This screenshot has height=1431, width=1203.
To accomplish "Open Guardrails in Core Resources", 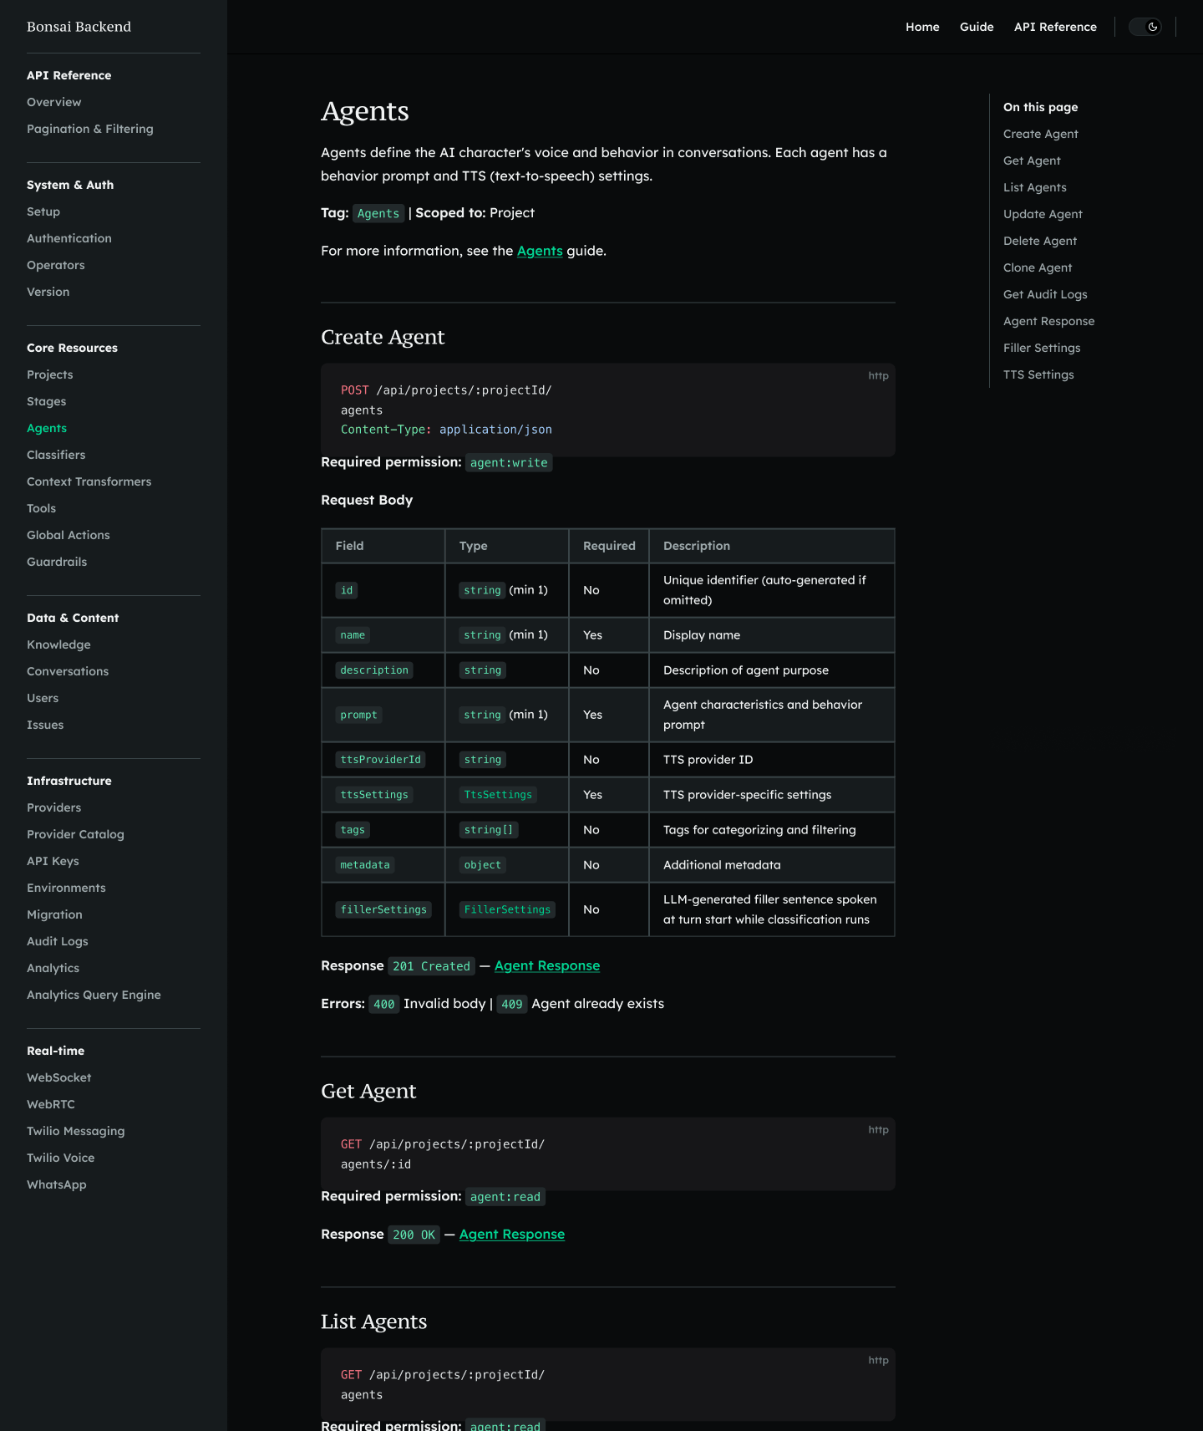I will tap(57, 562).
